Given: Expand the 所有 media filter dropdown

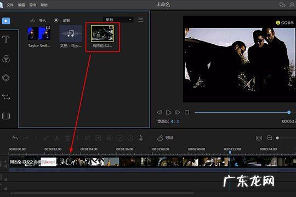Looking at the screenshot, I should click(x=118, y=20).
